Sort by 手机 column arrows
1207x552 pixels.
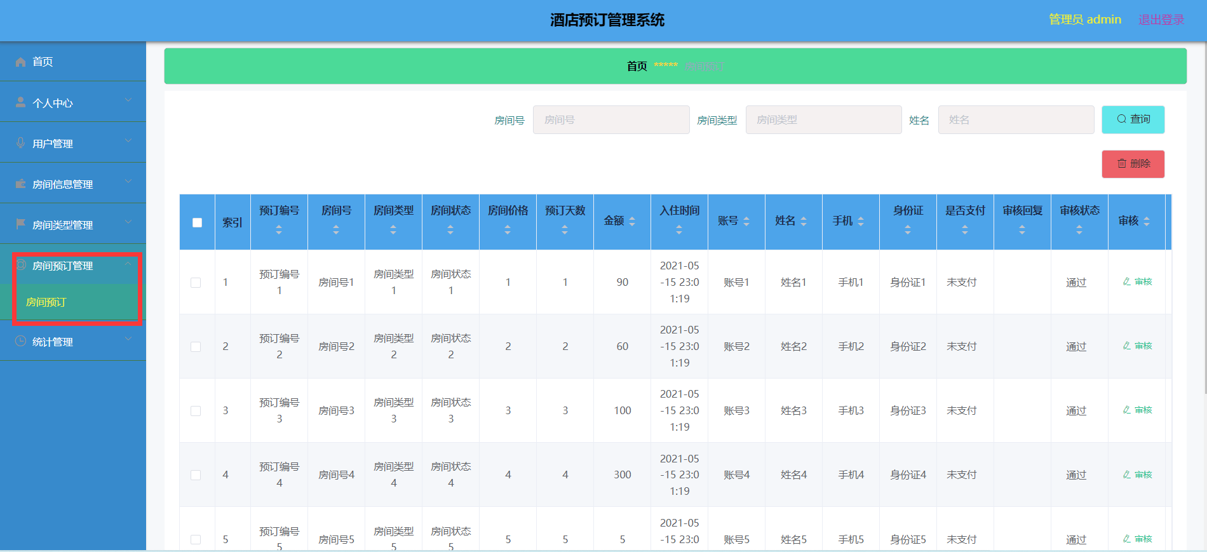tap(861, 221)
